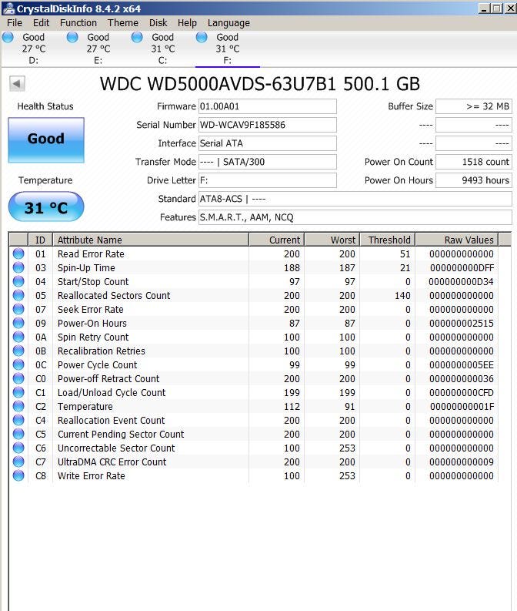Click the F: drive blue status orb
This screenshot has width=517, height=611.
(x=202, y=38)
